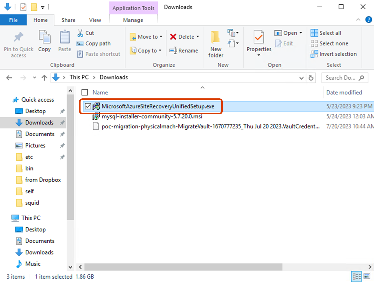Click the New folder icon
This screenshot has width=374, height=282.
coord(216,38)
